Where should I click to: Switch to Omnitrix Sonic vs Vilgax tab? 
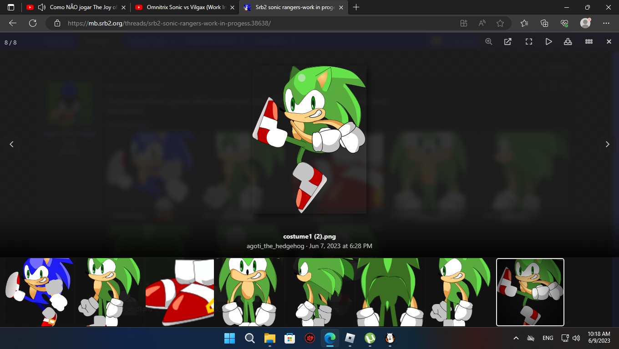tap(184, 7)
